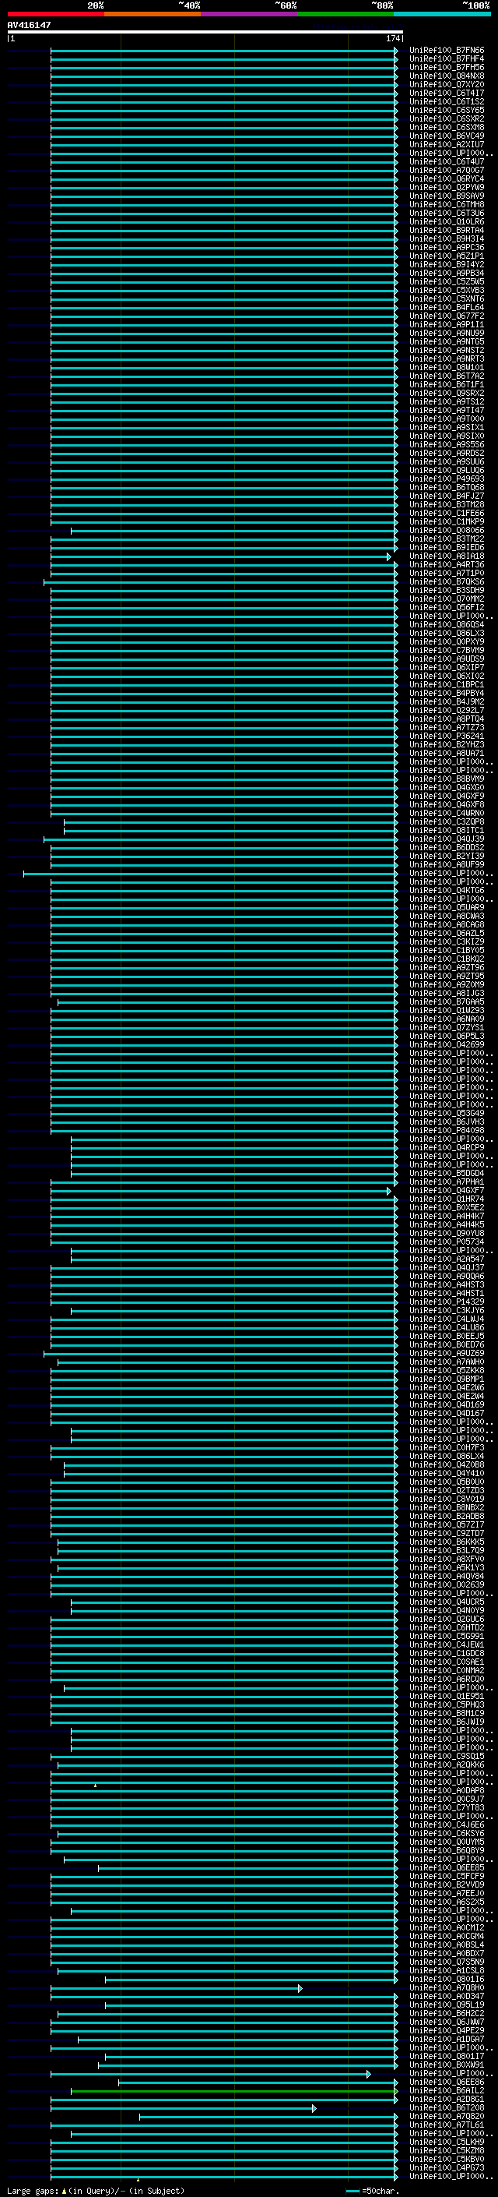
Task: Select the UniRef100_Q4KTG6 label
Action: pos(446,890)
